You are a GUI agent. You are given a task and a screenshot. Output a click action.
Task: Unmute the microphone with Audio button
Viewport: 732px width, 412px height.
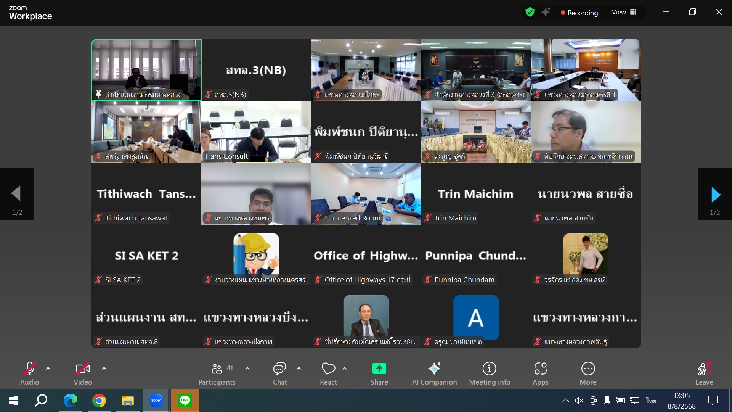30,373
